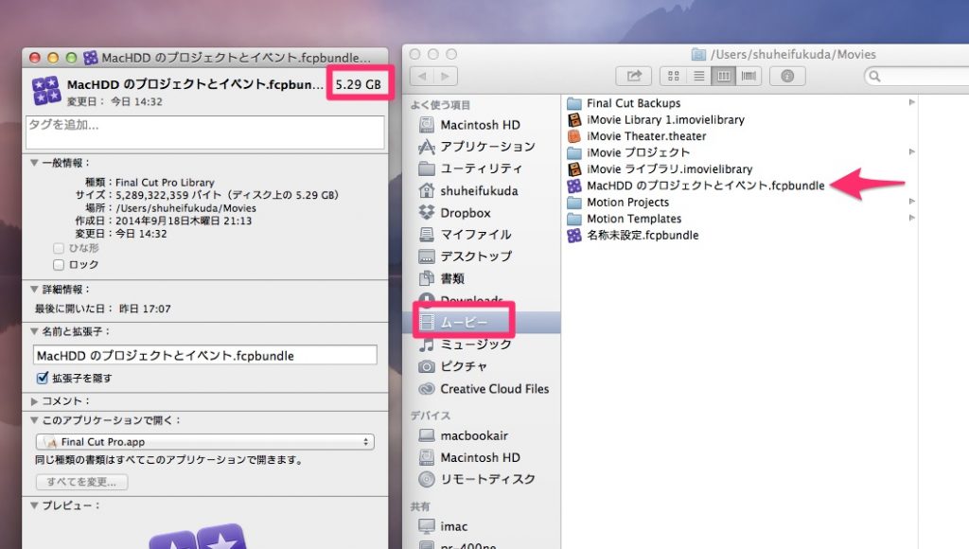This screenshot has height=549, width=969.
Task: Toggle the ひな形 checkbox
Action: [x=59, y=248]
